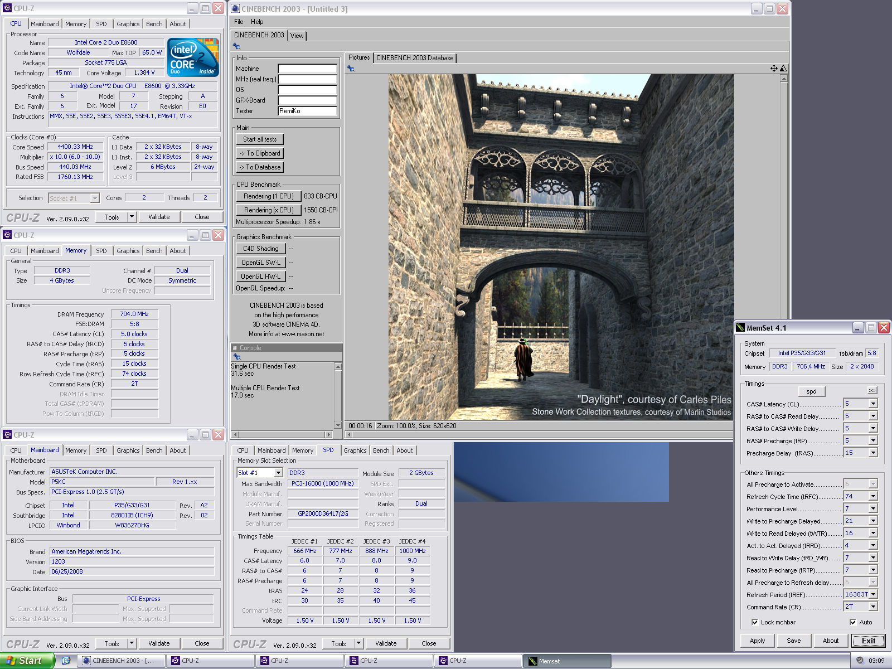Switch to the CINEBENCH 2003 Database tab
The image size is (892, 669).
415,58
